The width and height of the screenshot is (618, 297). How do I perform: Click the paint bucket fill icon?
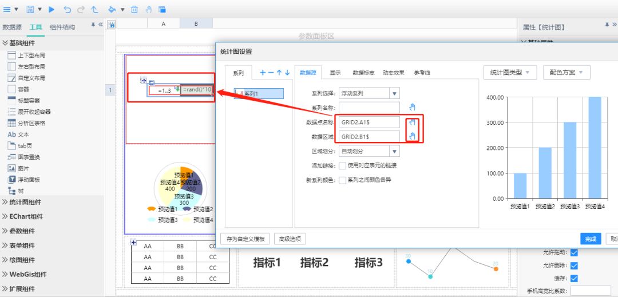pyautogui.click(x=112, y=9)
